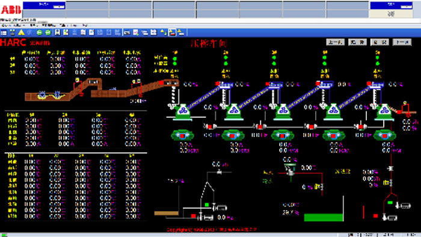Open the list view icon at the toolbar start
Viewport: 421px width, 237px height.
pos(4,32)
